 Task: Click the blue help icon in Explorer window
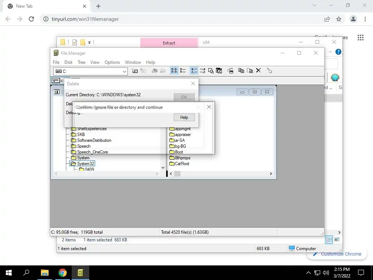(338, 52)
